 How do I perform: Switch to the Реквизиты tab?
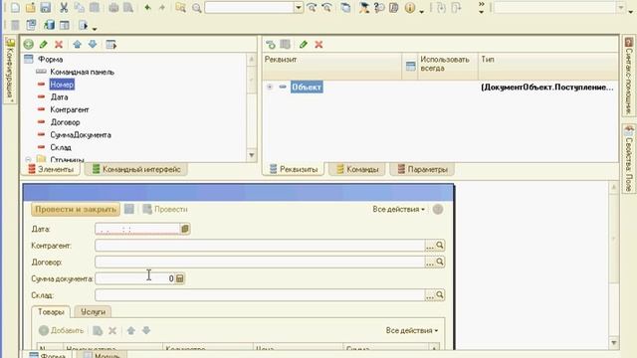(294, 169)
